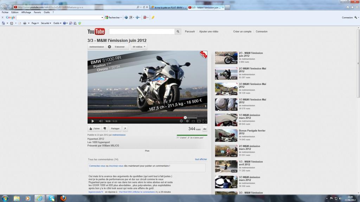Image resolution: width=360 pixels, height=202 pixels.
Task: Open the Outils command bar dropdown
Action: click(57, 23)
